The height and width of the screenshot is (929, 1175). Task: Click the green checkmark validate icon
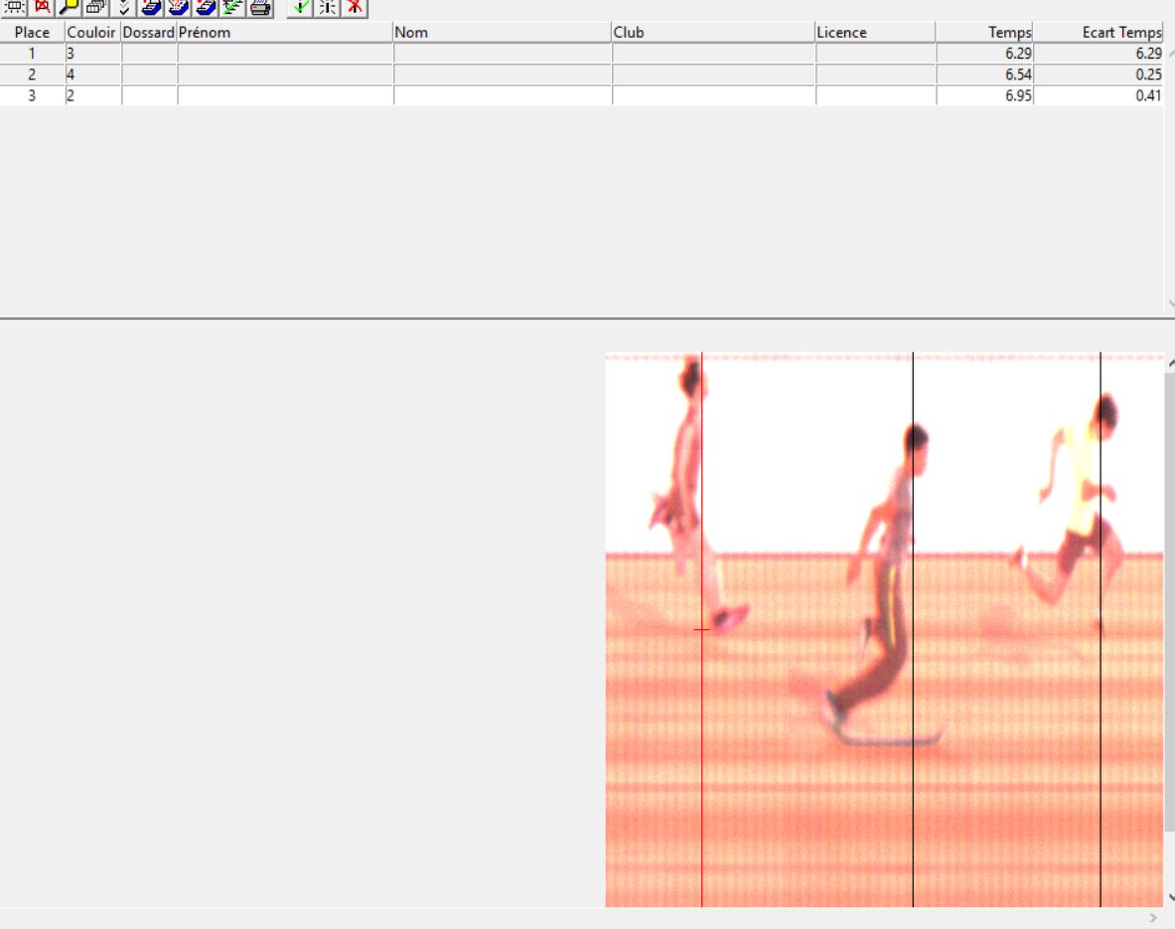300,8
